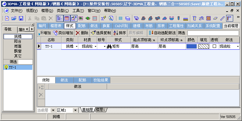Click the scissors Cut icon
242x121 pixels.
tap(30, 18)
